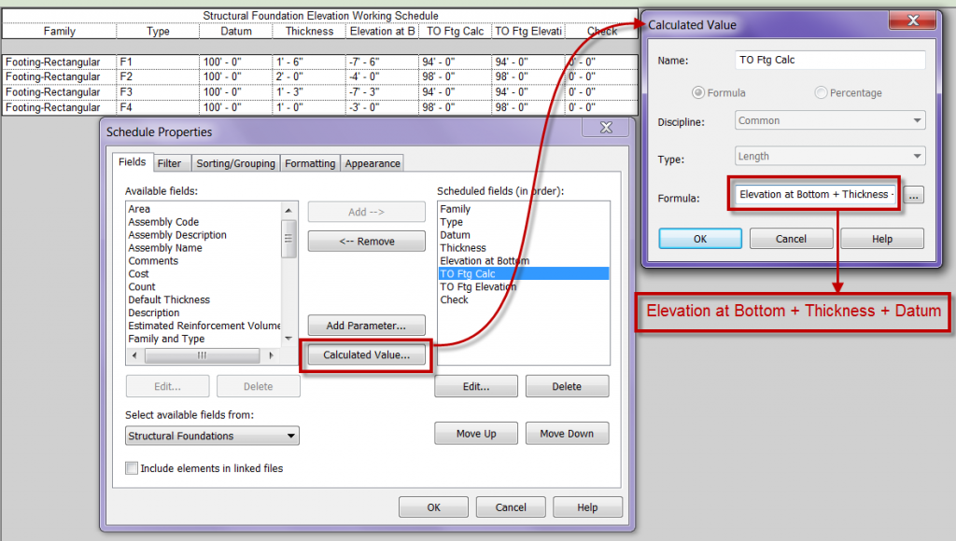Image resolution: width=956 pixels, height=541 pixels.
Task: Click available fields horizontal scroll right arrow
Action: coord(272,355)
